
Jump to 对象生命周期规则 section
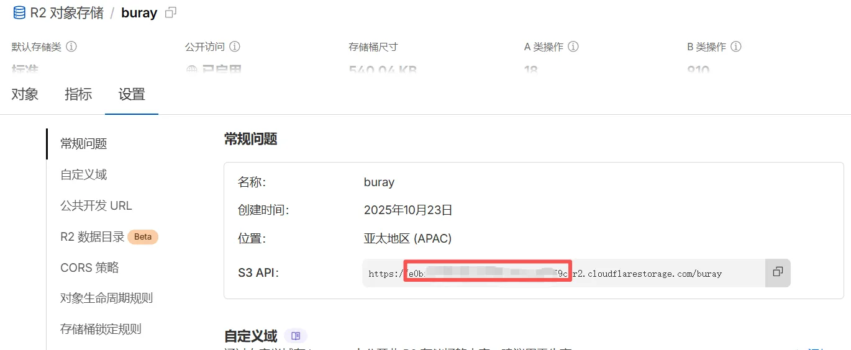tap(106, 298)
